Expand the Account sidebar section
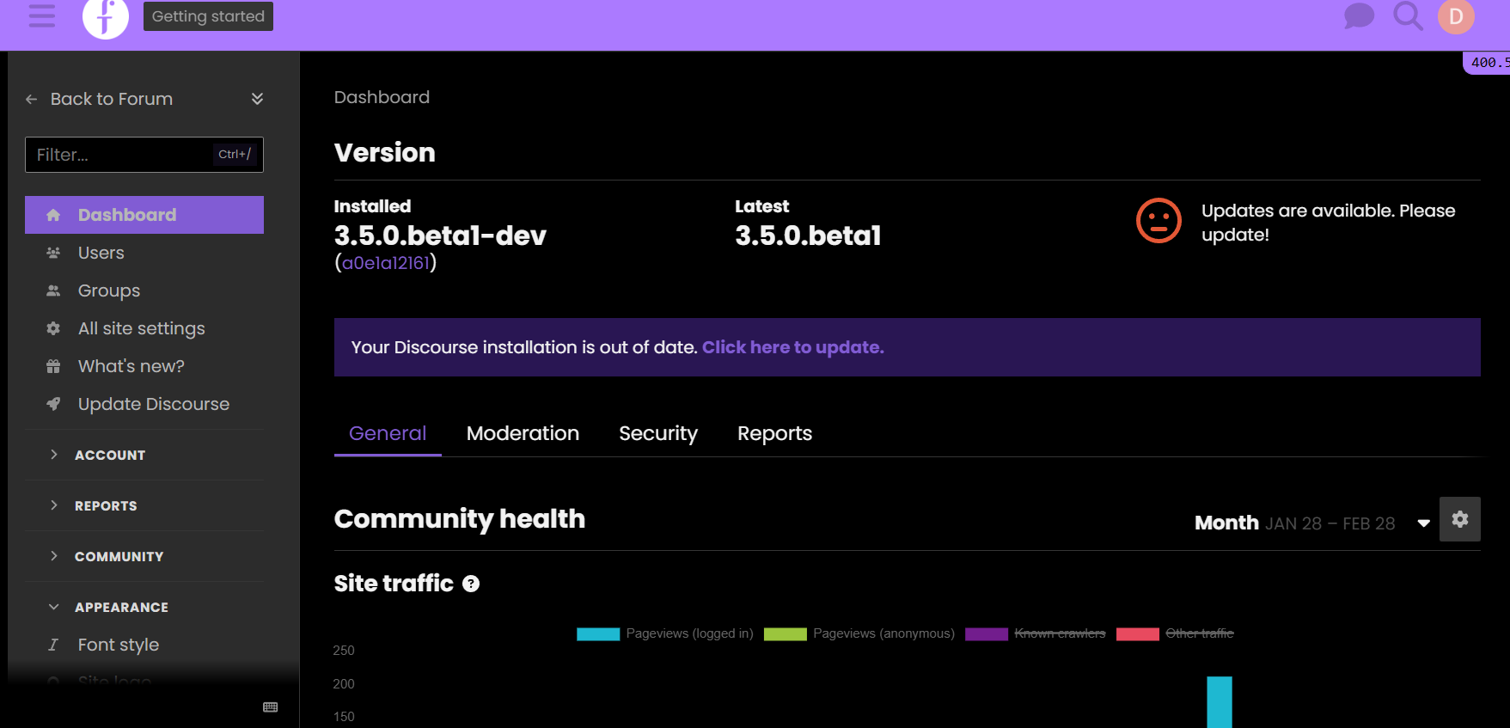 [110, 455]
